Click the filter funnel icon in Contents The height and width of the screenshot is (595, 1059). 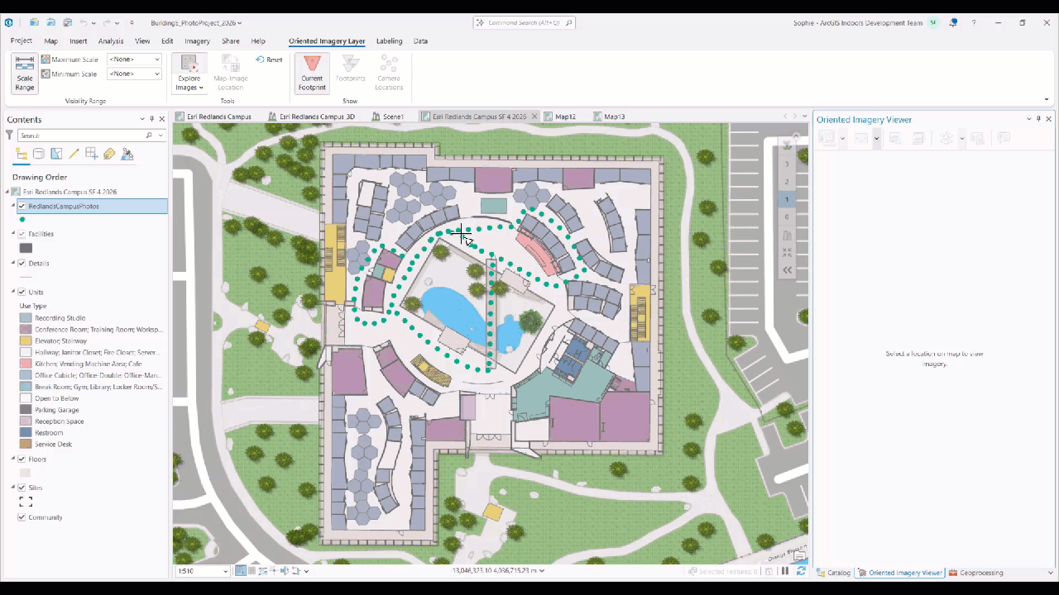[x=10, y=136]
